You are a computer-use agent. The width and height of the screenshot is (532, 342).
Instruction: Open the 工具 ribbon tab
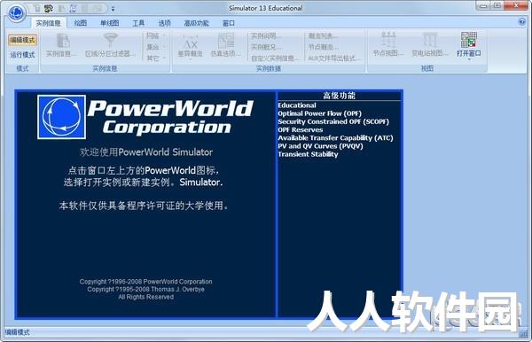(x=138, y=23)
